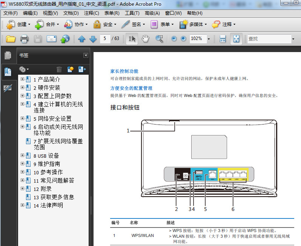Image resolution: width=301 pixels, height=246 pixels.
Task: Click the Fit one full page icon
Action: (236, 39)
